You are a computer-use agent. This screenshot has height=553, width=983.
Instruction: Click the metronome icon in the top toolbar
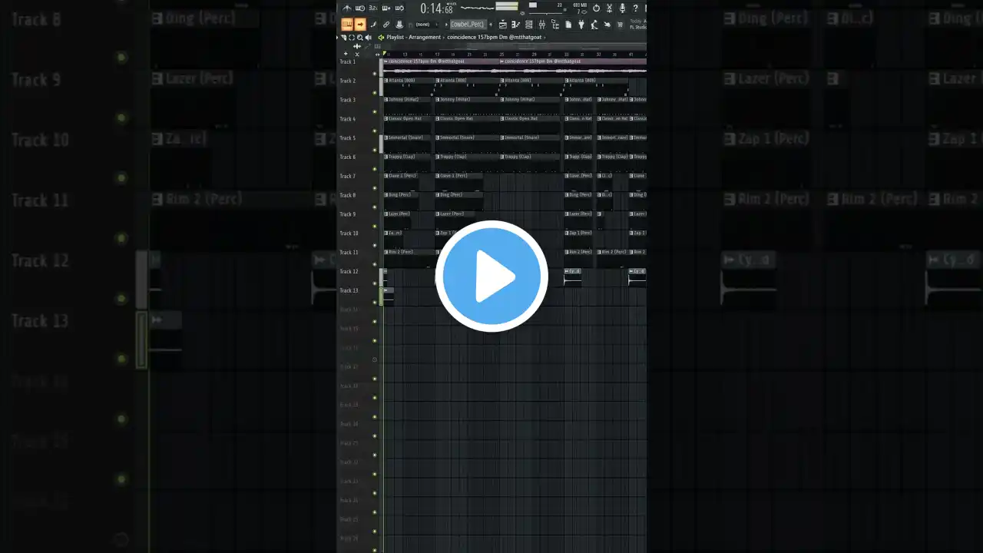[347, 8]
